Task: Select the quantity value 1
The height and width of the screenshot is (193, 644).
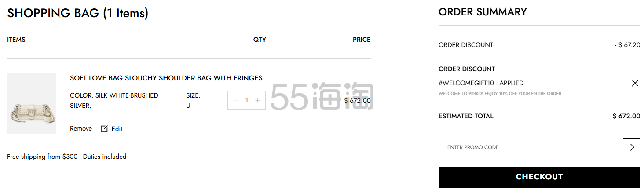Action: pyautogui.click(x=246, y=100)
